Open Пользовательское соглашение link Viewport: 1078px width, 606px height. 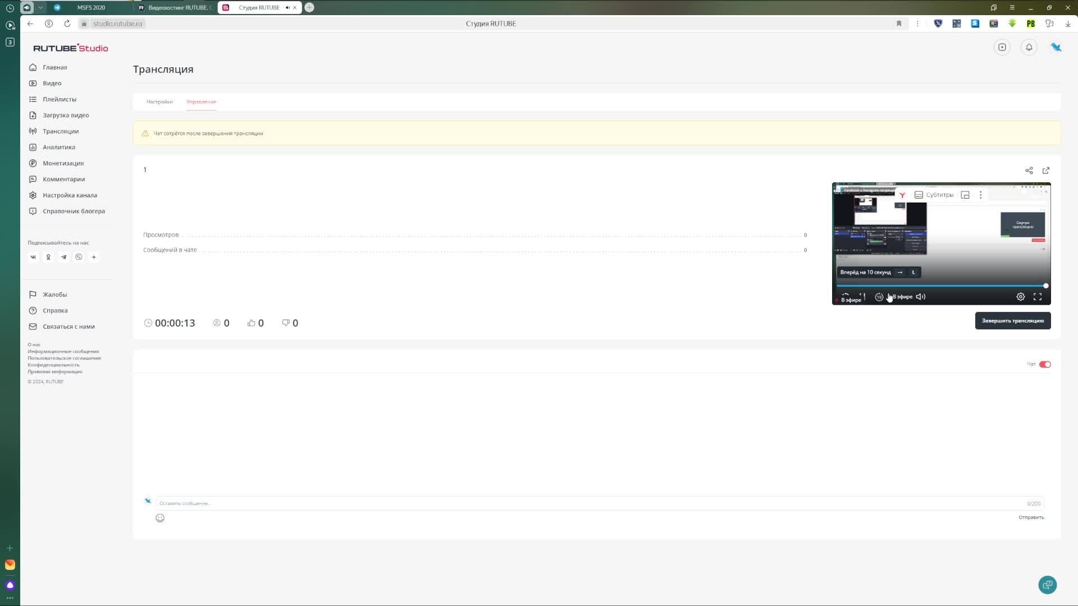pyautogui.click(x=65, y=358)
